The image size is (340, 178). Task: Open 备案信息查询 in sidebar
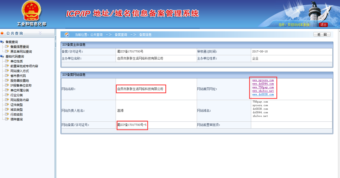coord(19,47)
